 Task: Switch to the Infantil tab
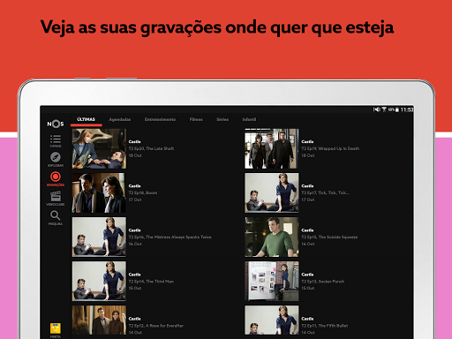pos(249,119)
